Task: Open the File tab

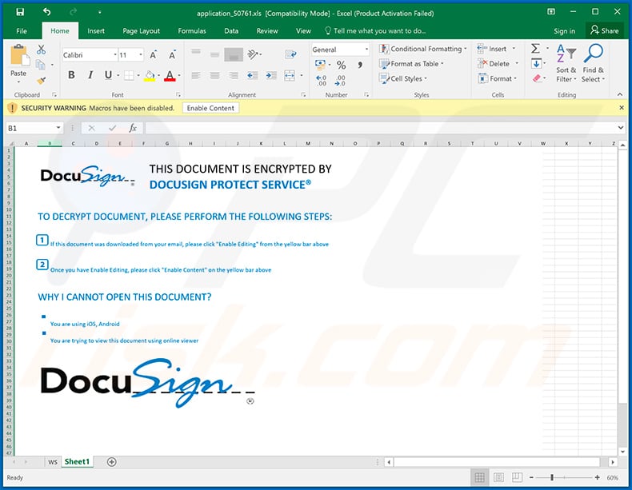Action: 22,31
